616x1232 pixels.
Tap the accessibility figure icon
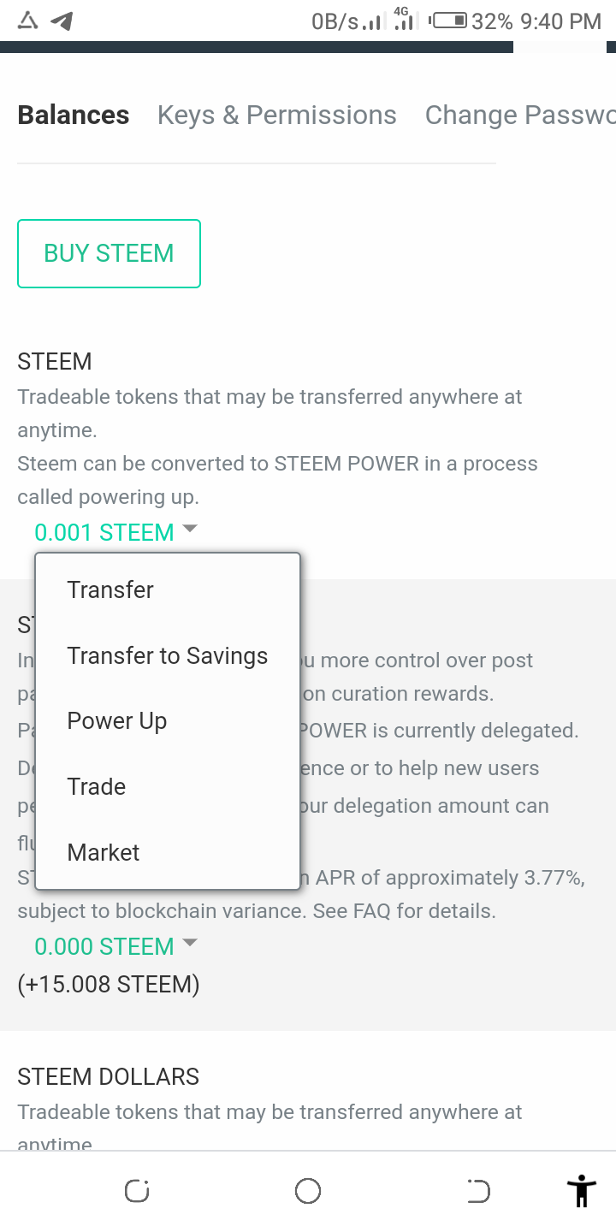tap(581, 1191)
